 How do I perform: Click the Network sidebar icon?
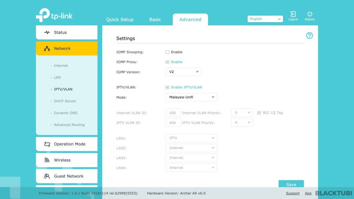(x=47, y=49)
